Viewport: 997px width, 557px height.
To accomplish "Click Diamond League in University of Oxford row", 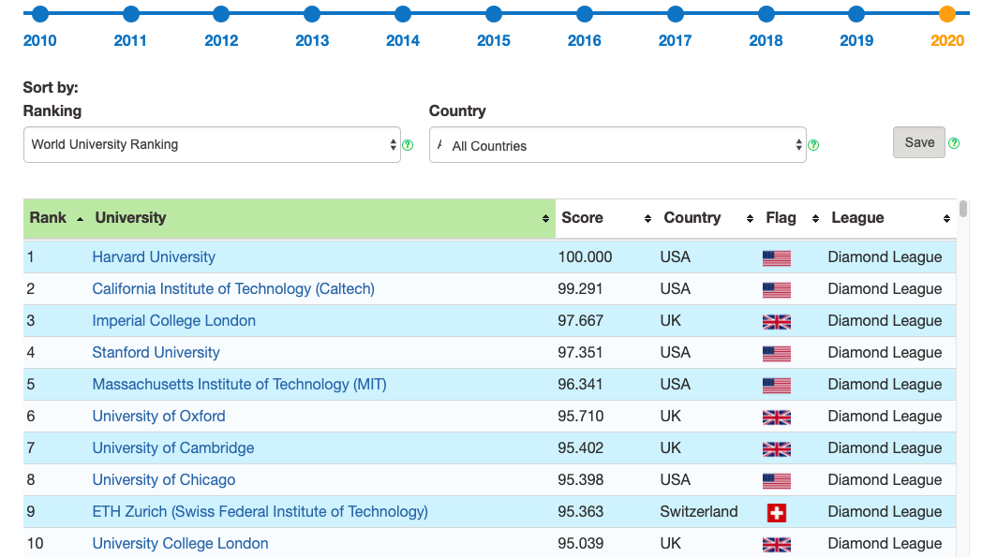I will tap(885, 416).
